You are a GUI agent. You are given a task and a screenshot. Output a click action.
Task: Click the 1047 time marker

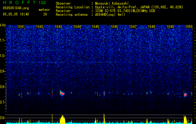133,26
